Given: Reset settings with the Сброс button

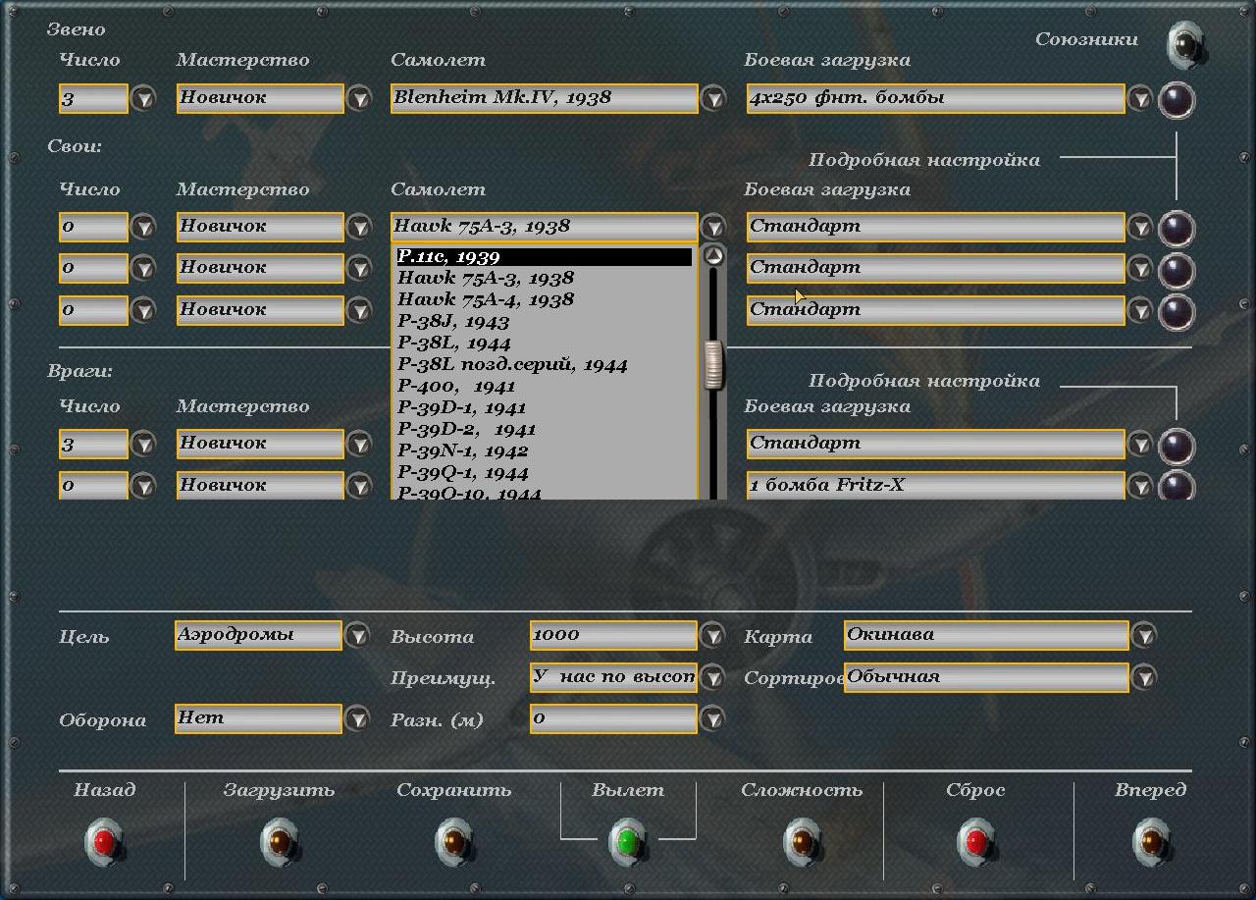Looking at the screenshot, I should click(976, 841).
